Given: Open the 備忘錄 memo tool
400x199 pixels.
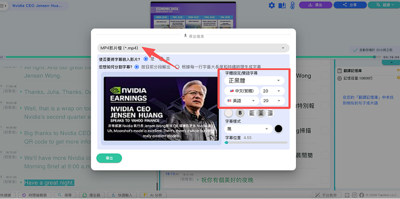Looking at the screenshot, I should pos(92,195).
